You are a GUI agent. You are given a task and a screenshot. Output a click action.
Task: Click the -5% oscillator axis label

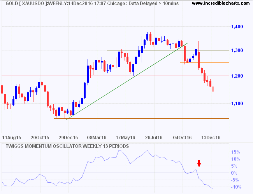point(235,180)
